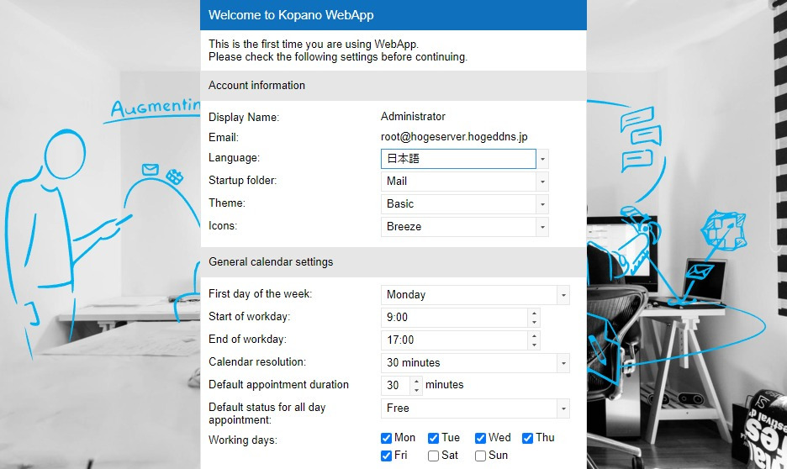Increase the Start of workday time
787x469 pixels.
(x=534, y=313)
